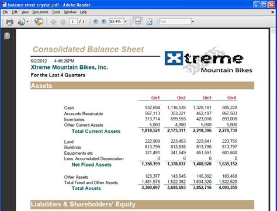Open the Pages panel icon in sidebar
Screen dimensions: 277x211
pos(7,36)
